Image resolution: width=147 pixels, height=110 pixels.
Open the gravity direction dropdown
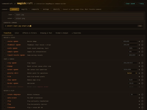pos(131,73)
